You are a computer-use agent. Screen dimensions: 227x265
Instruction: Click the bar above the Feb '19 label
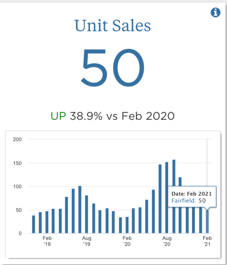point(47,222)
